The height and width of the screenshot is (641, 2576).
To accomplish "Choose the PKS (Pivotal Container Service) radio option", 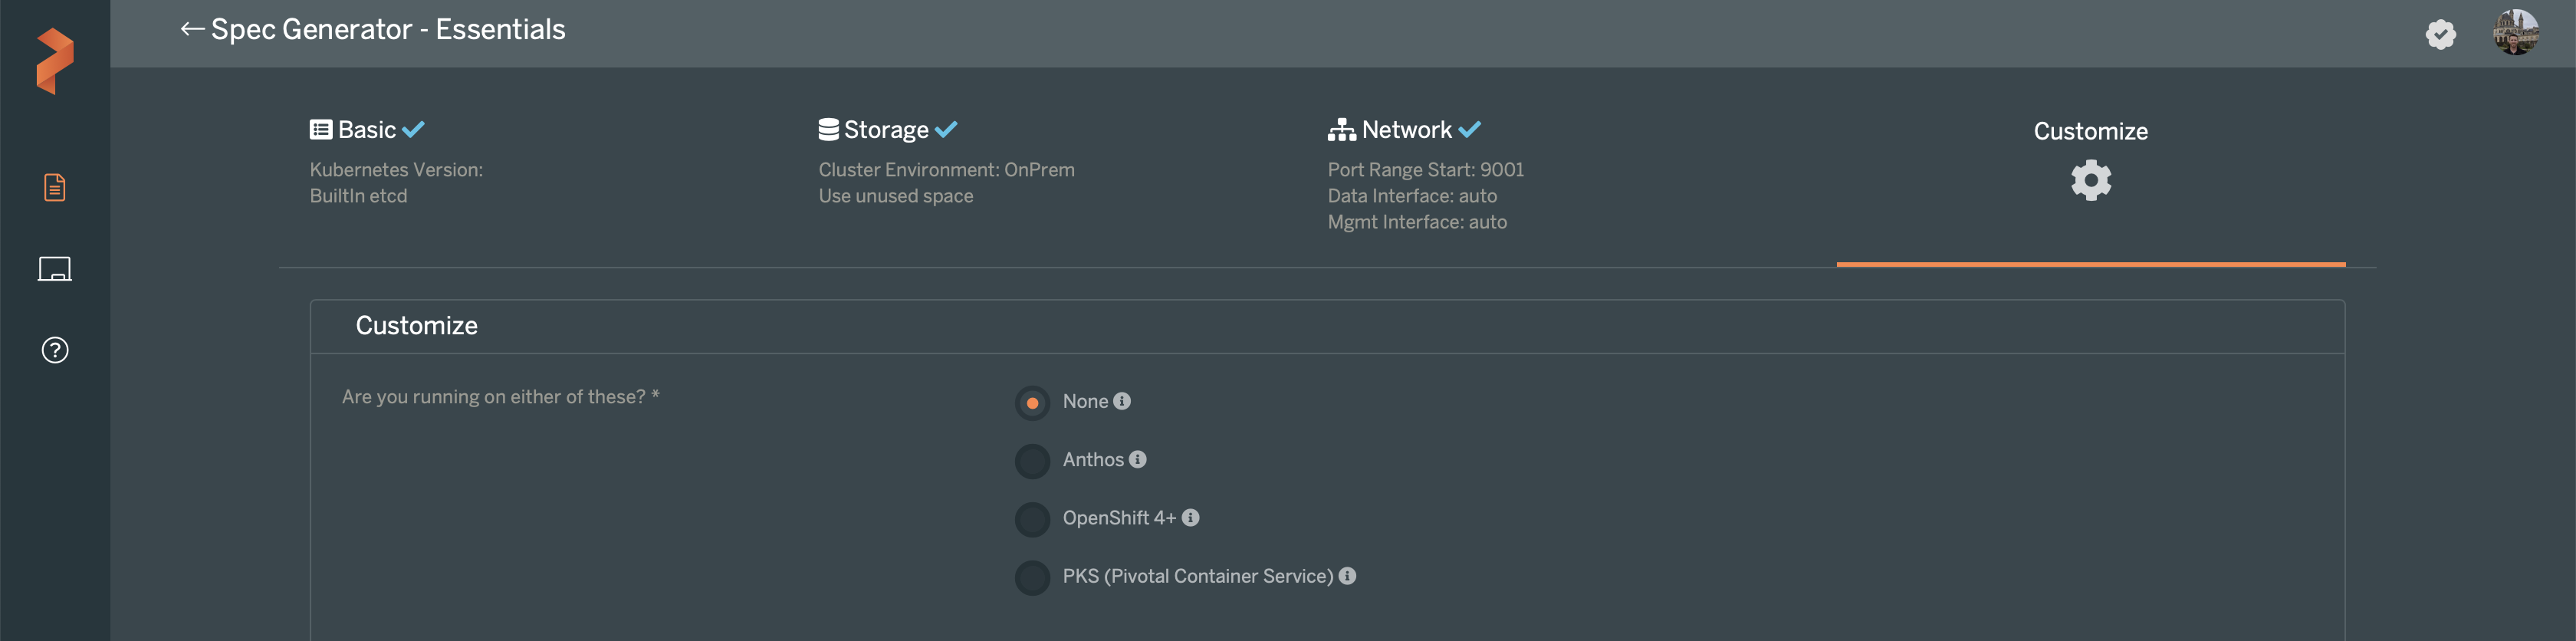I will click(1032, 577).
